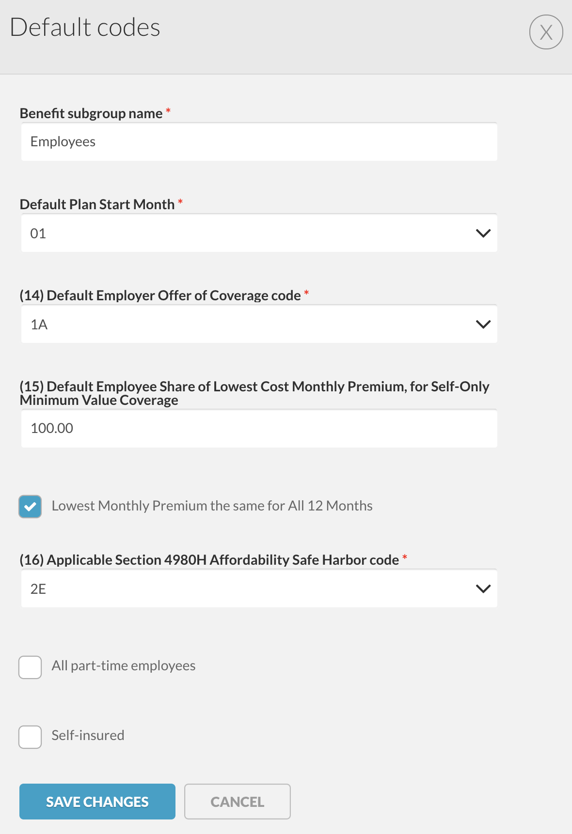Click the premium field containing 100.00
Image resolution: width=572 pixels, height=834 pixels.
coord(259,429)
